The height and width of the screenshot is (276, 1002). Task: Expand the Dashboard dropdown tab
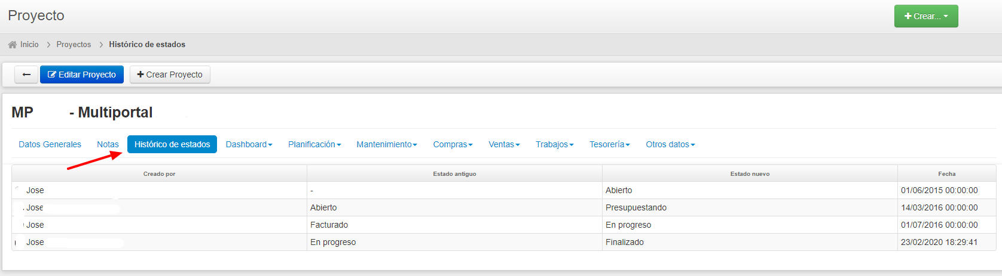(249, 144)
